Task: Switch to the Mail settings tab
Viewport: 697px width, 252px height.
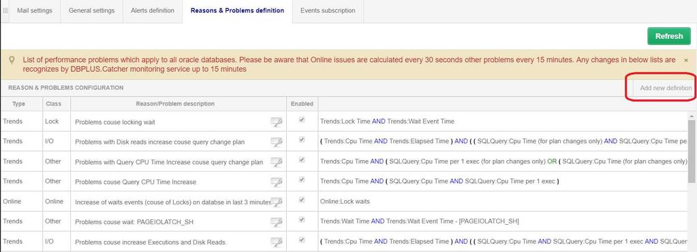Action: pos(35,11)
